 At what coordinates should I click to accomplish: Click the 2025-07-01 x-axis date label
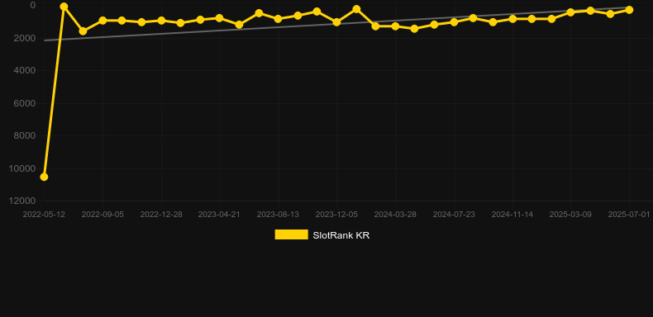(x=629, y=215)
